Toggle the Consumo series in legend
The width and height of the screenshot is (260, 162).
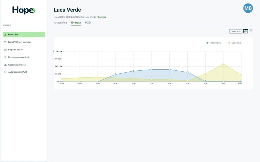pyautogui.click(x=235, y=43)
